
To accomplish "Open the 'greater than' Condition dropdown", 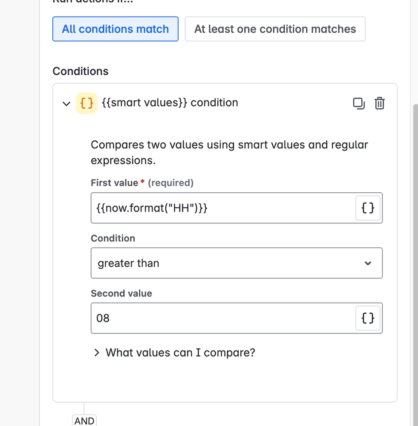I will point(236,263).
